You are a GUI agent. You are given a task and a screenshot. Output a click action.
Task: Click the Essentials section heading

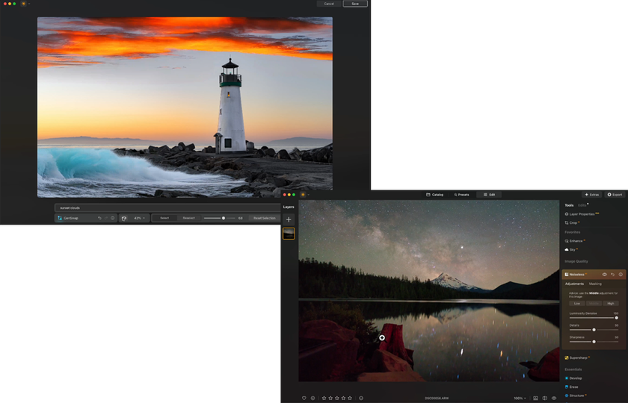(573, 369)
